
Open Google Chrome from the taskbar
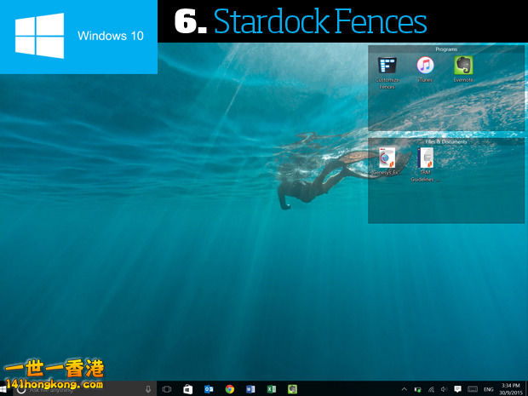pos(230,389)
